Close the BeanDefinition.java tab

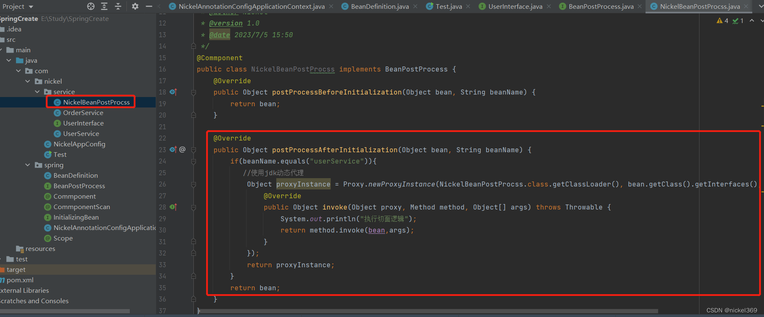415,6
